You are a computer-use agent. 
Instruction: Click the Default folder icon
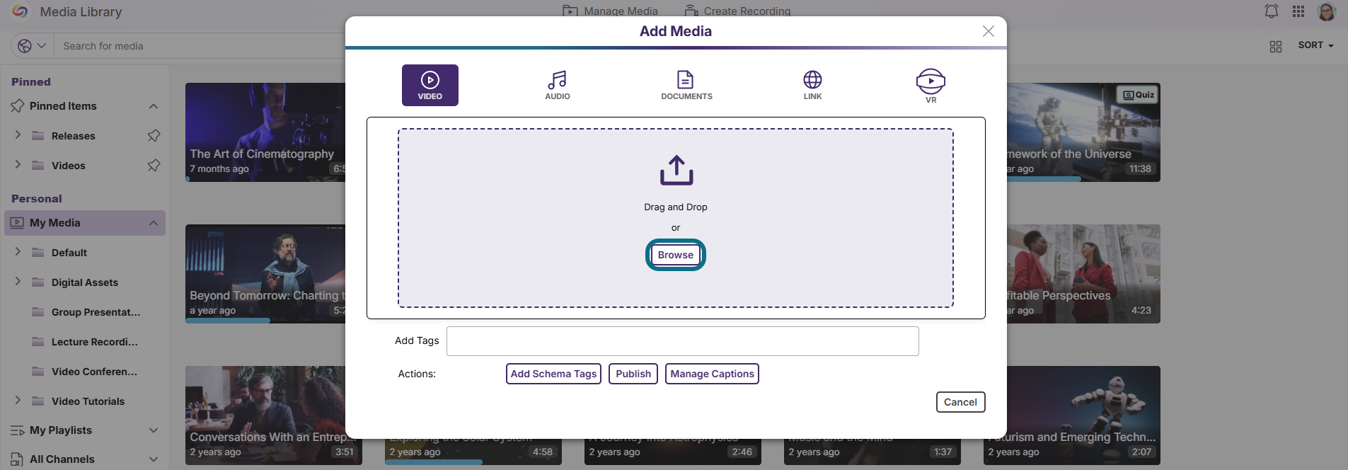click(38, 252)
